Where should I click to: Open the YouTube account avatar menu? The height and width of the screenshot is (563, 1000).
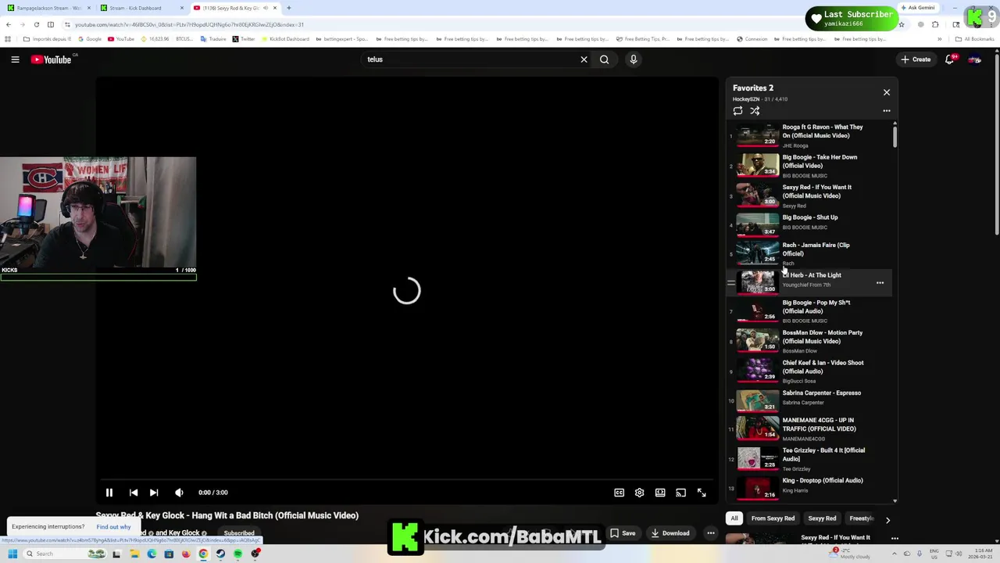pos(975,59)
